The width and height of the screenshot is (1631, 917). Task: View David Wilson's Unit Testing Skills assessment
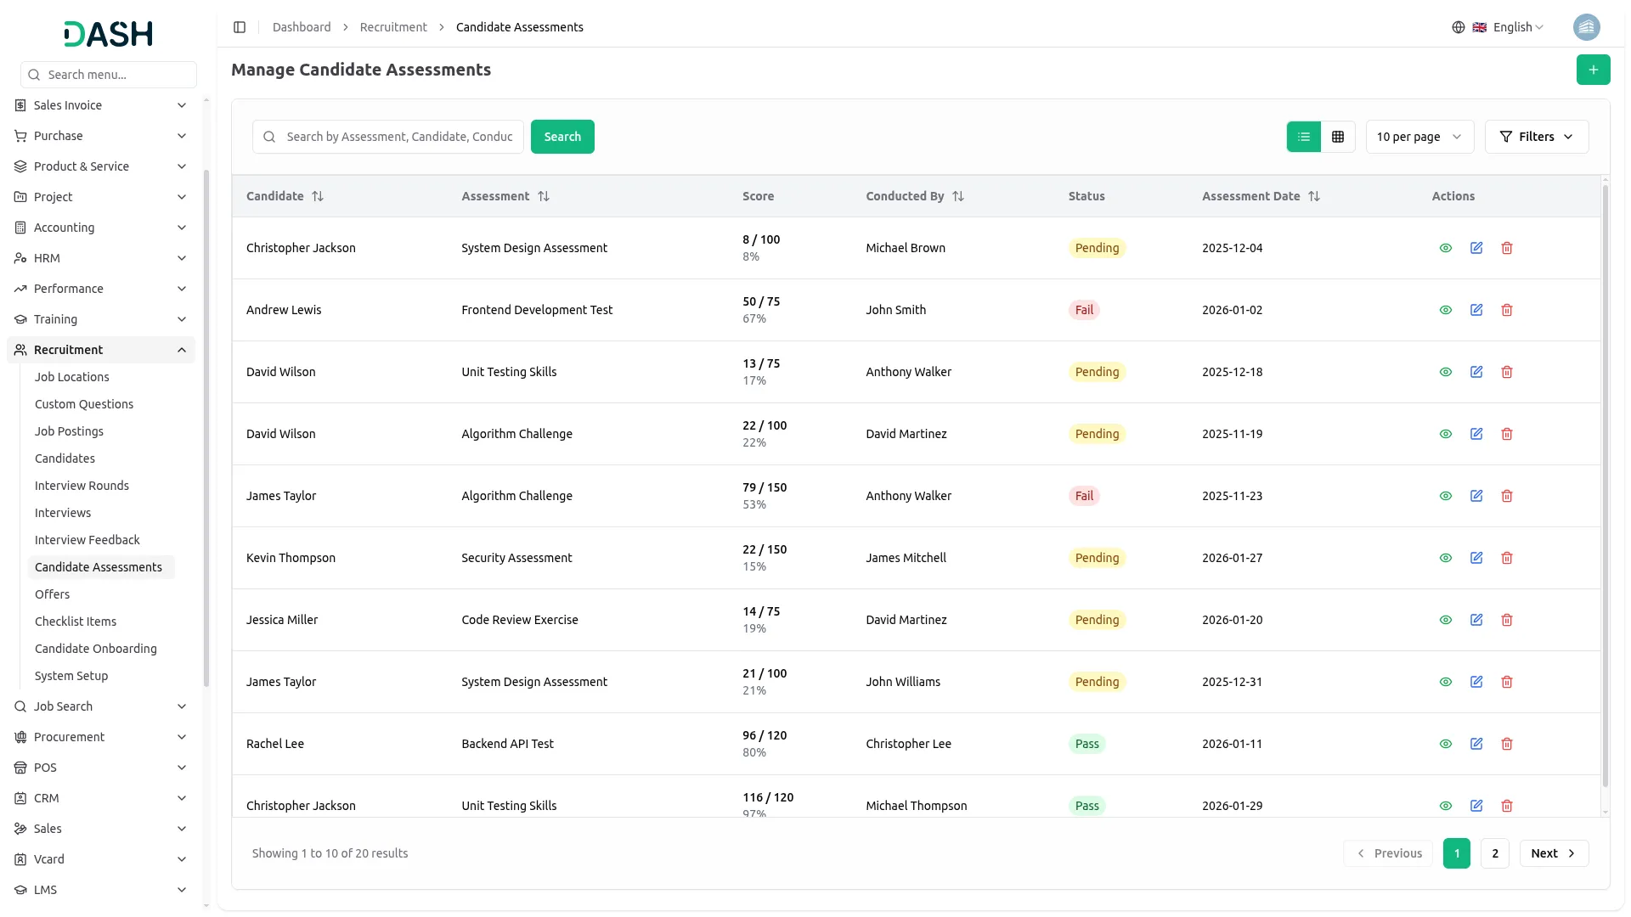pyautogui.click(x=1446, y=372)
